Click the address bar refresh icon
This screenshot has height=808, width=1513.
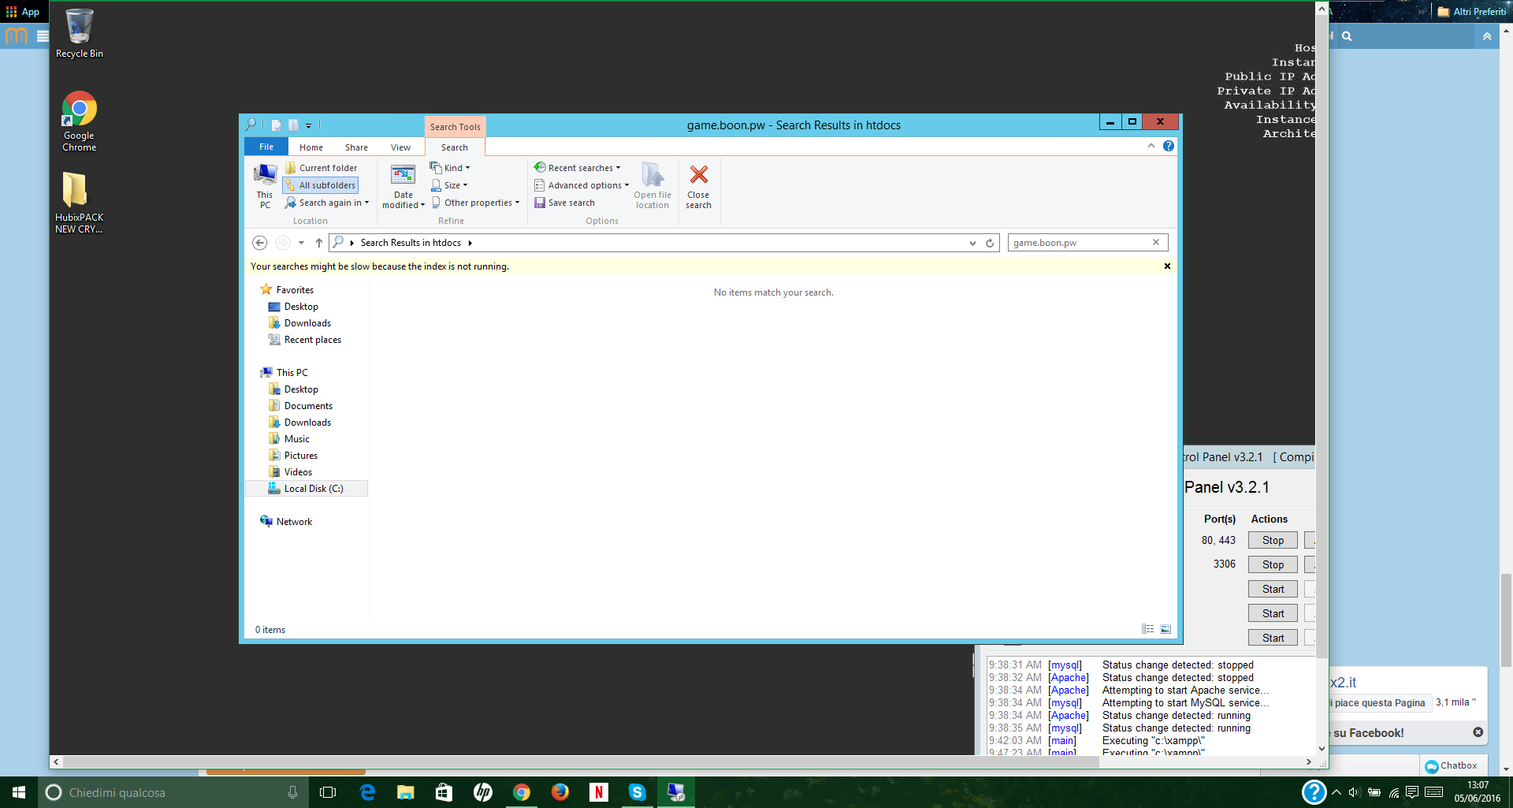coord(990,243)
